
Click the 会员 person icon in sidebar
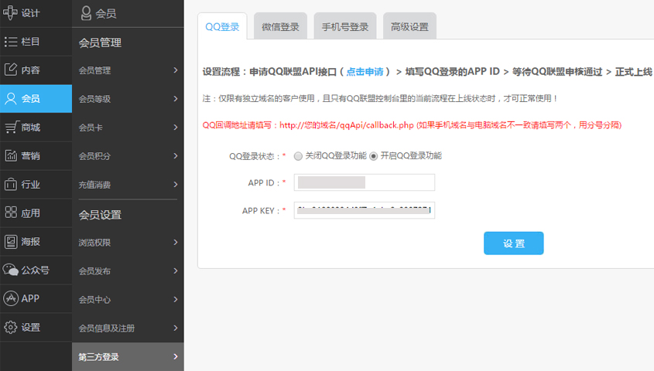10,99
